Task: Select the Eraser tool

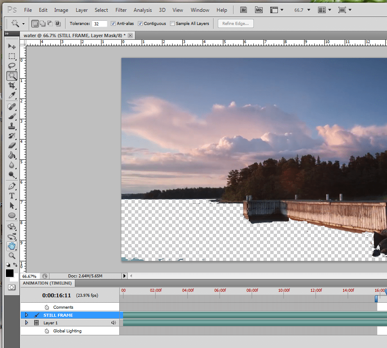Action: [12, 145]
